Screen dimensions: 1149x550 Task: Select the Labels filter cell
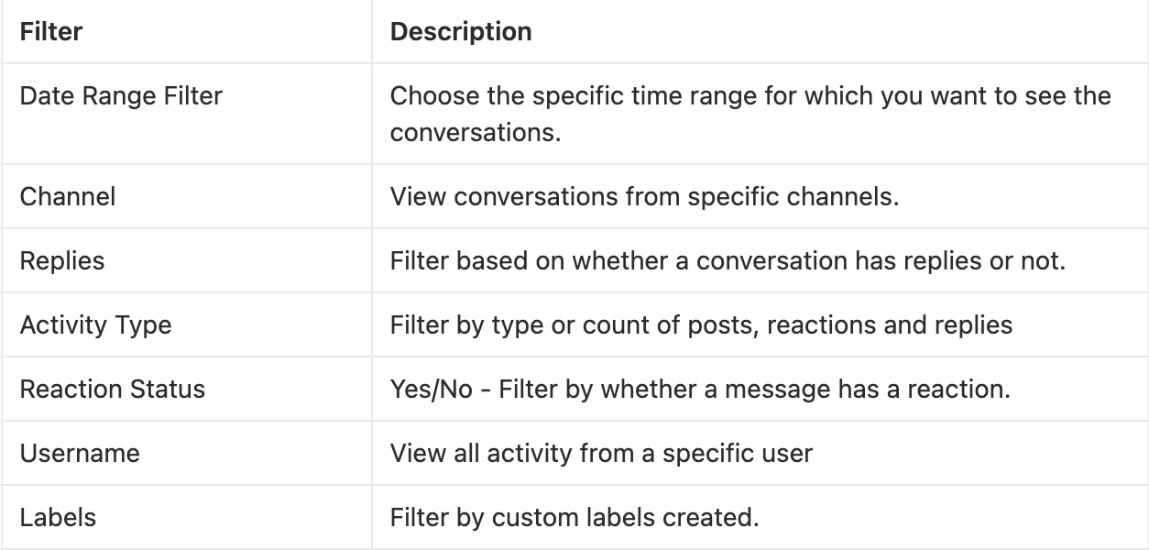point(58,518)
